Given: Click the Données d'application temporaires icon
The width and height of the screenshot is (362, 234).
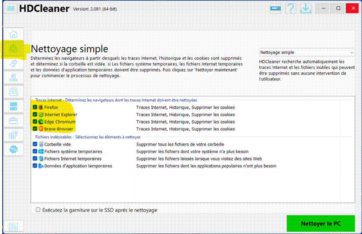Looking at the screenshot, I should [41, 166].
